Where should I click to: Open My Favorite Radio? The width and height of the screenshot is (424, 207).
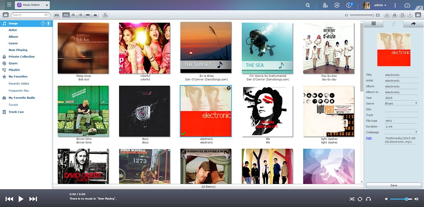(22, 98)
